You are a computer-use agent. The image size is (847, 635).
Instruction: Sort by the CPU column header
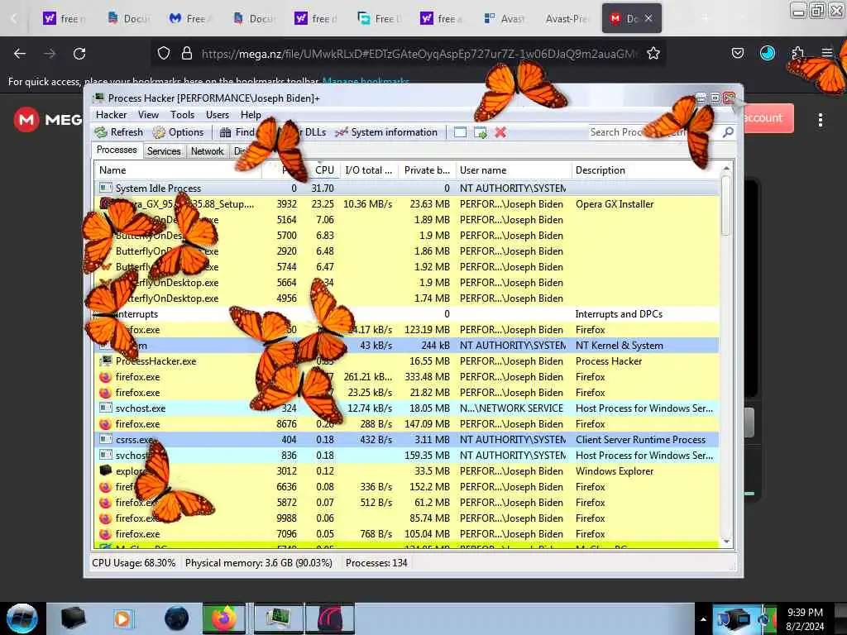click(324, 170)
